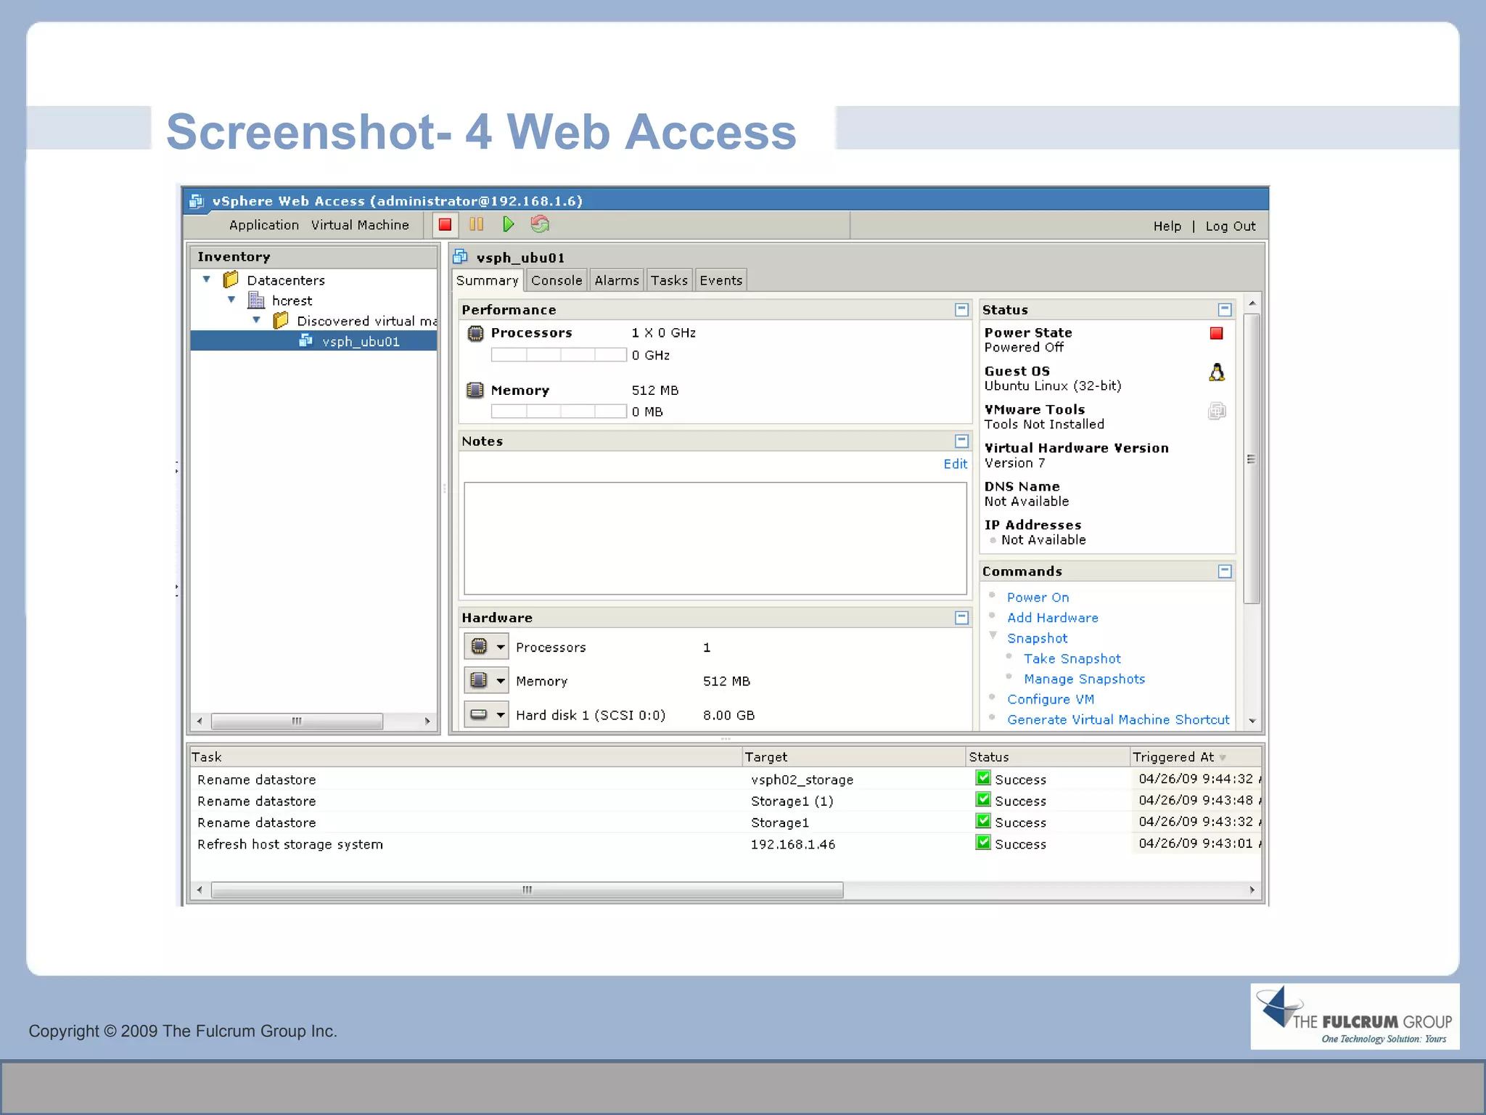The image size is (1486, 1115).
Task: Collapse the hcrest tree node
Action: click(x=231, y=300)
